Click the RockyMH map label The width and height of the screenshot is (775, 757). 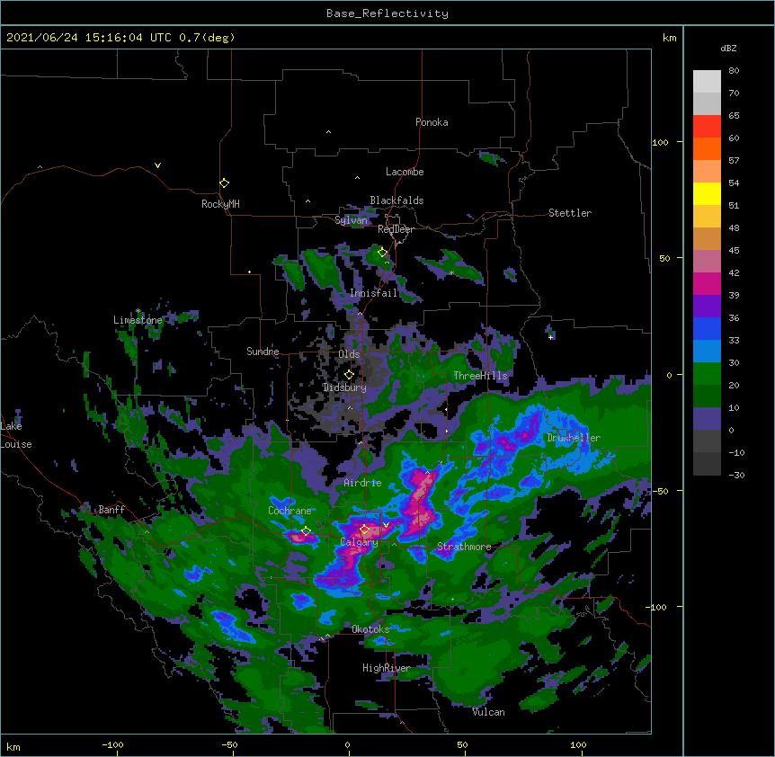(220, 204)
